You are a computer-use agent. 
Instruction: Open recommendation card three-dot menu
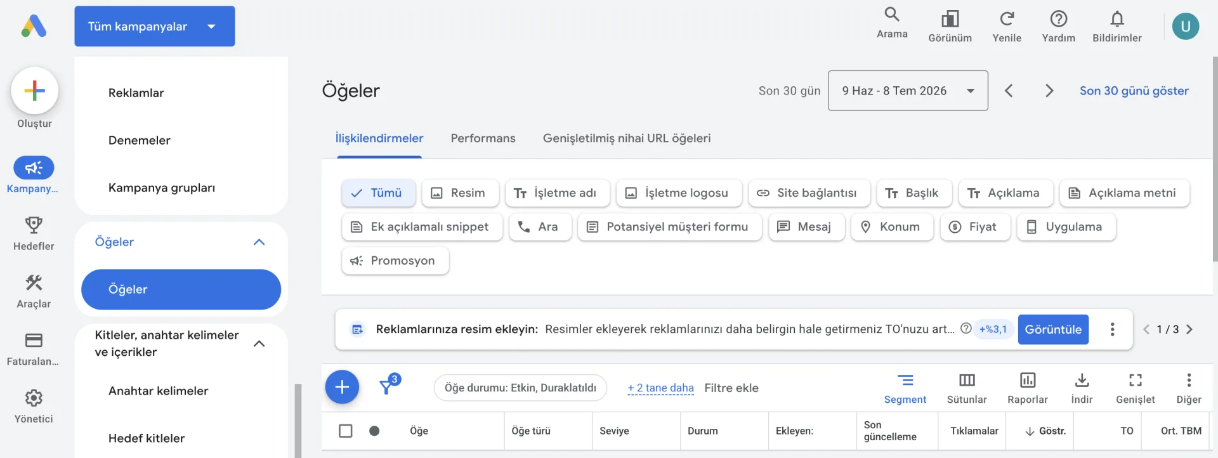(1112, 329)
